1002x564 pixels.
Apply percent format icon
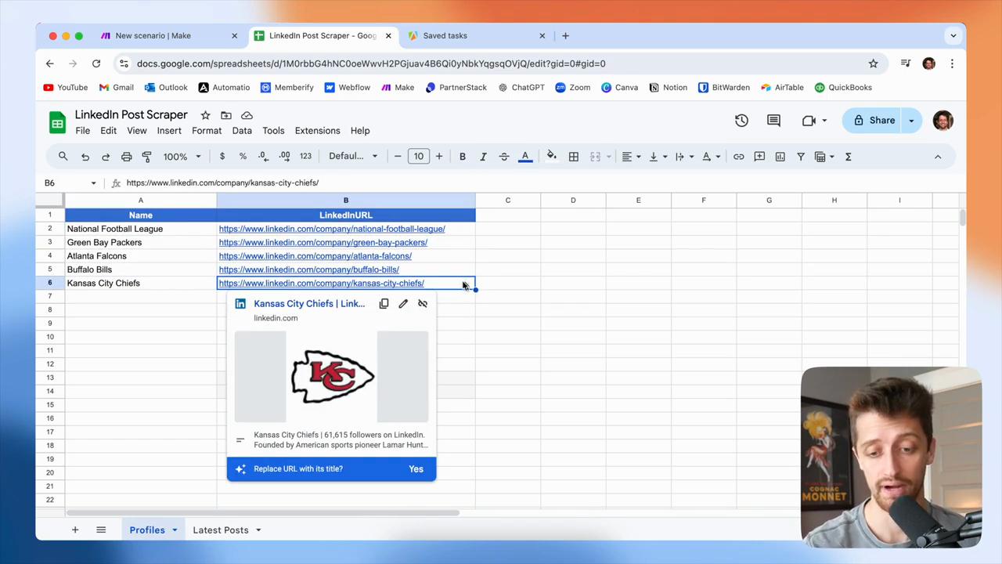(x=243, y=157)
